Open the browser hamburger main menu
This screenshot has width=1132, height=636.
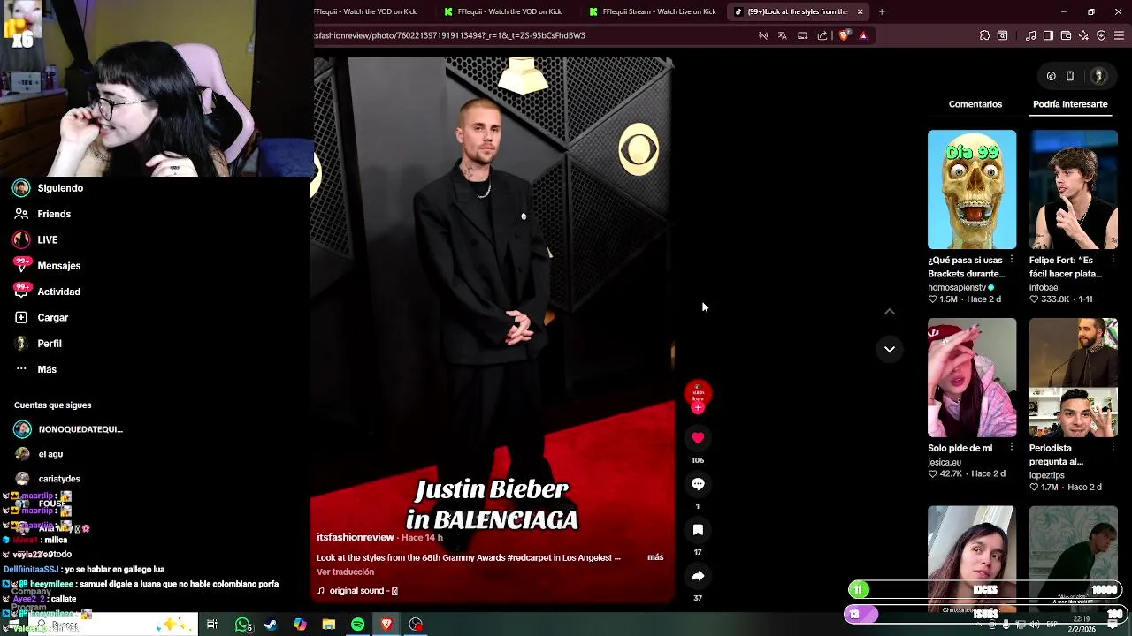pyautogui.click(x=1120, y=35)
